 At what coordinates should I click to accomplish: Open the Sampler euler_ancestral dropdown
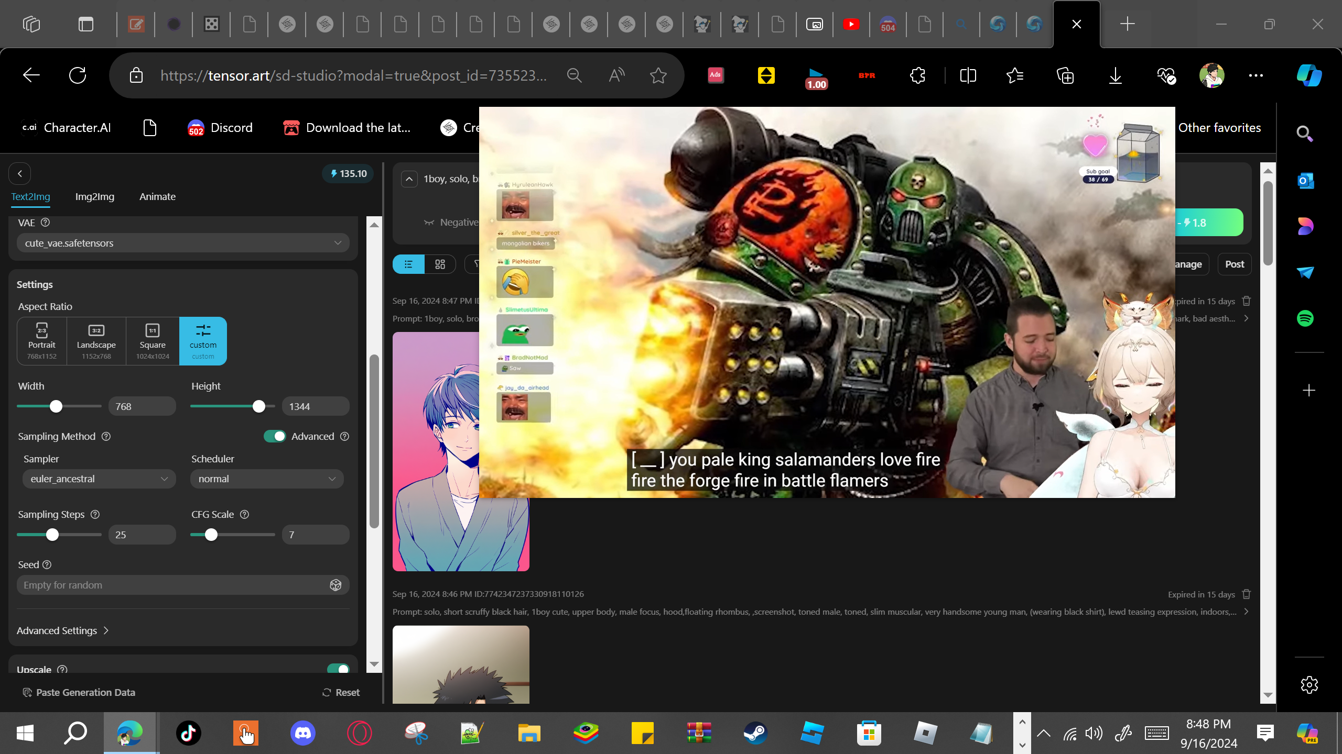tap(99, 479)
